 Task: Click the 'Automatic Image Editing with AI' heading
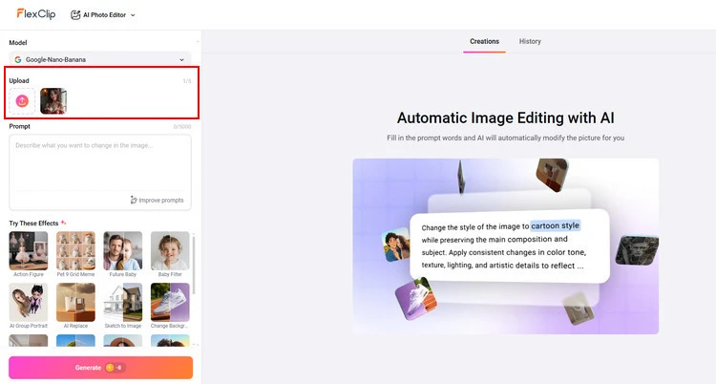point(505,117)
